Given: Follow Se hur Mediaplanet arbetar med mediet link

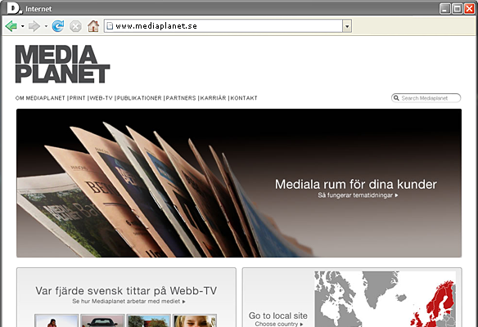Looking at the screenshot, I should (129, 301).
